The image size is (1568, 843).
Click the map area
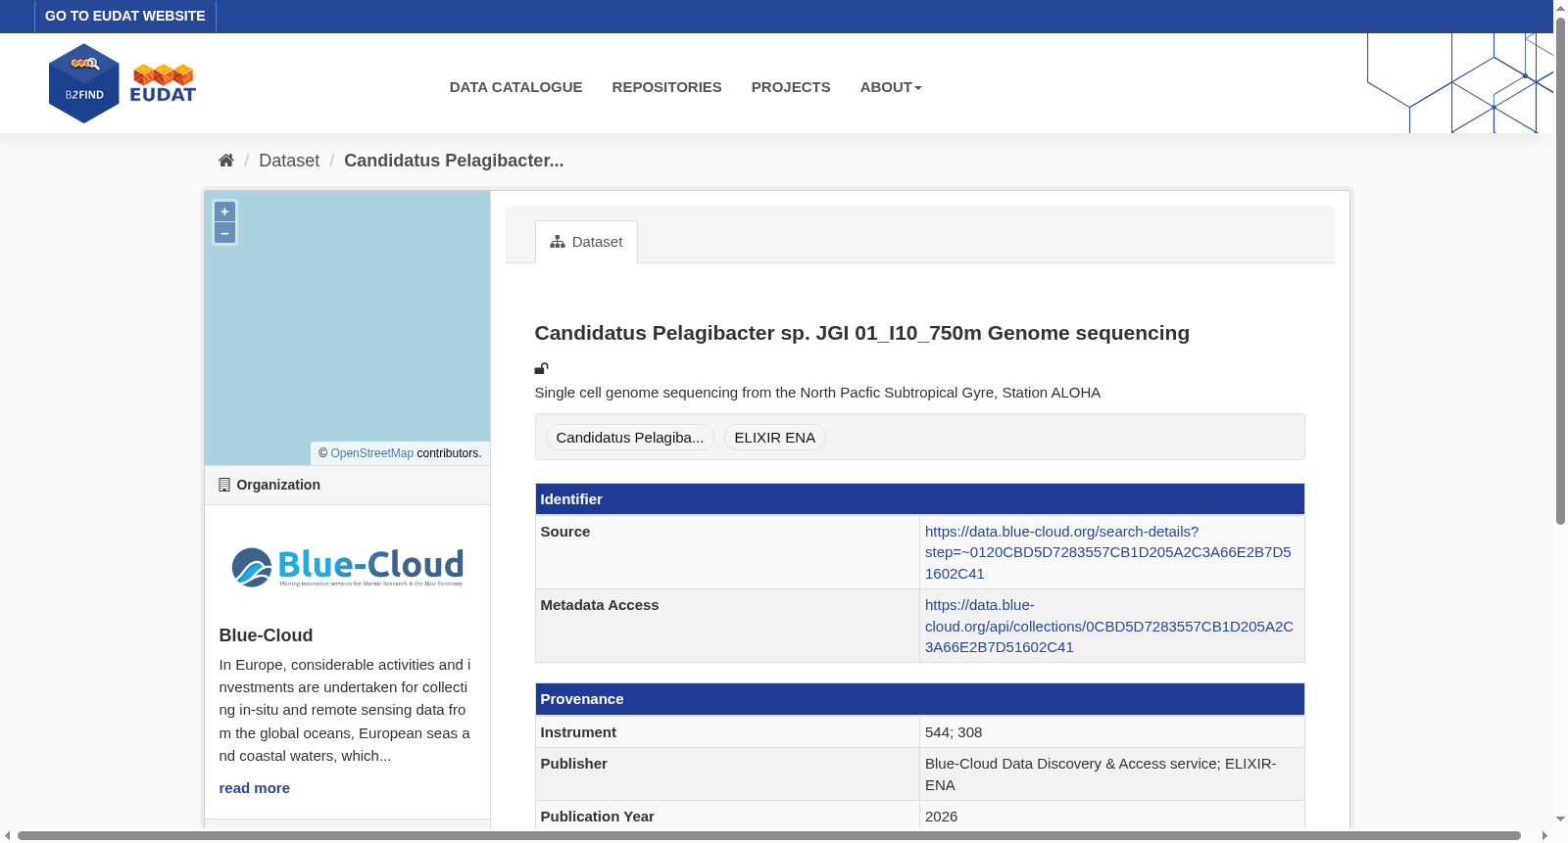(347, 328)
